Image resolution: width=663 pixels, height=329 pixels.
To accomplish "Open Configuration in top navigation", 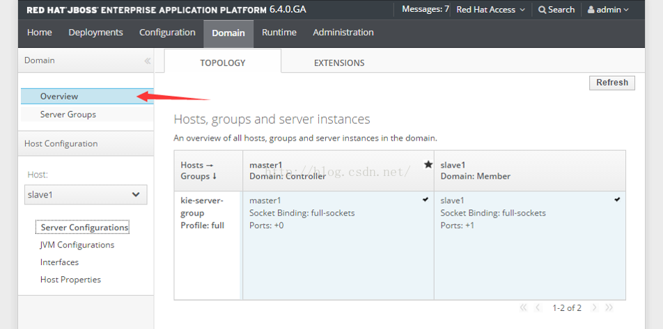I will (167, 33).
